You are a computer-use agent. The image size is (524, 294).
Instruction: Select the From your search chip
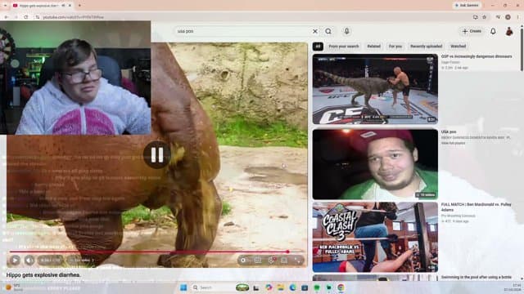click(x=344, y=47)
